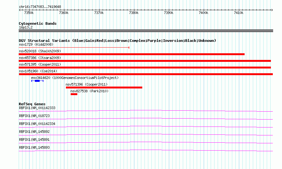
Task: Click the nsv457386 red loss bar
Action: (145, 61)
